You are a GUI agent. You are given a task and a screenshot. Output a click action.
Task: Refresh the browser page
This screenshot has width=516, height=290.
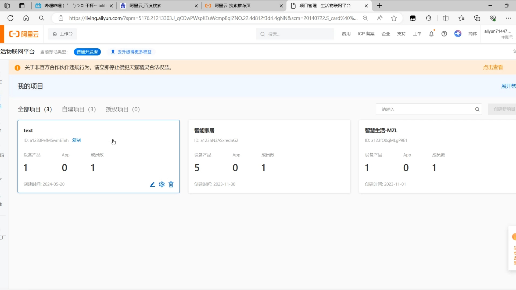click(x=10, y=18)
